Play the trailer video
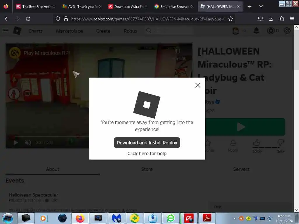 pos(16,142)
